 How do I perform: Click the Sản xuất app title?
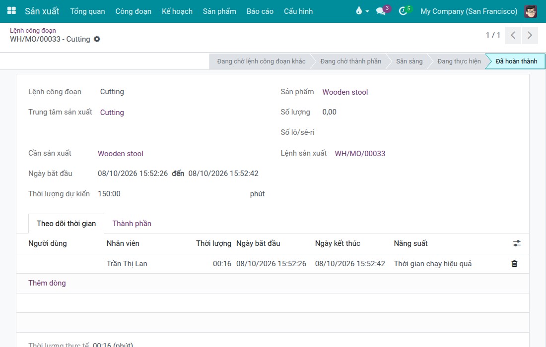click(x=42, y=11)
